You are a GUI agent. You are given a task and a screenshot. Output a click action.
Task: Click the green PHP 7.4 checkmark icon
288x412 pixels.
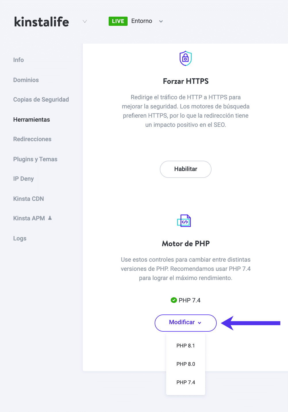click(174, 300)
